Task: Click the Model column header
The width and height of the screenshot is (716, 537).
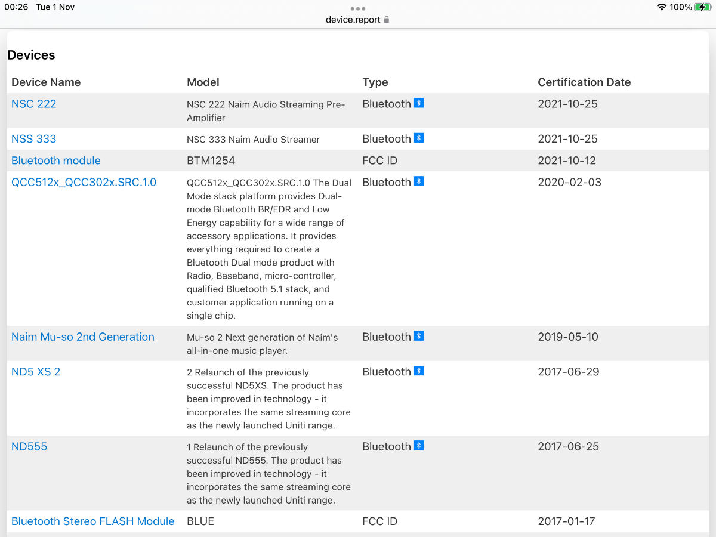Action: [x=203, y=82]
